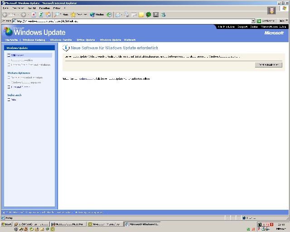This screenshot has width=290, height=232.
Task: Click the clock in the system tray
Action: click(x=281, y=225)
